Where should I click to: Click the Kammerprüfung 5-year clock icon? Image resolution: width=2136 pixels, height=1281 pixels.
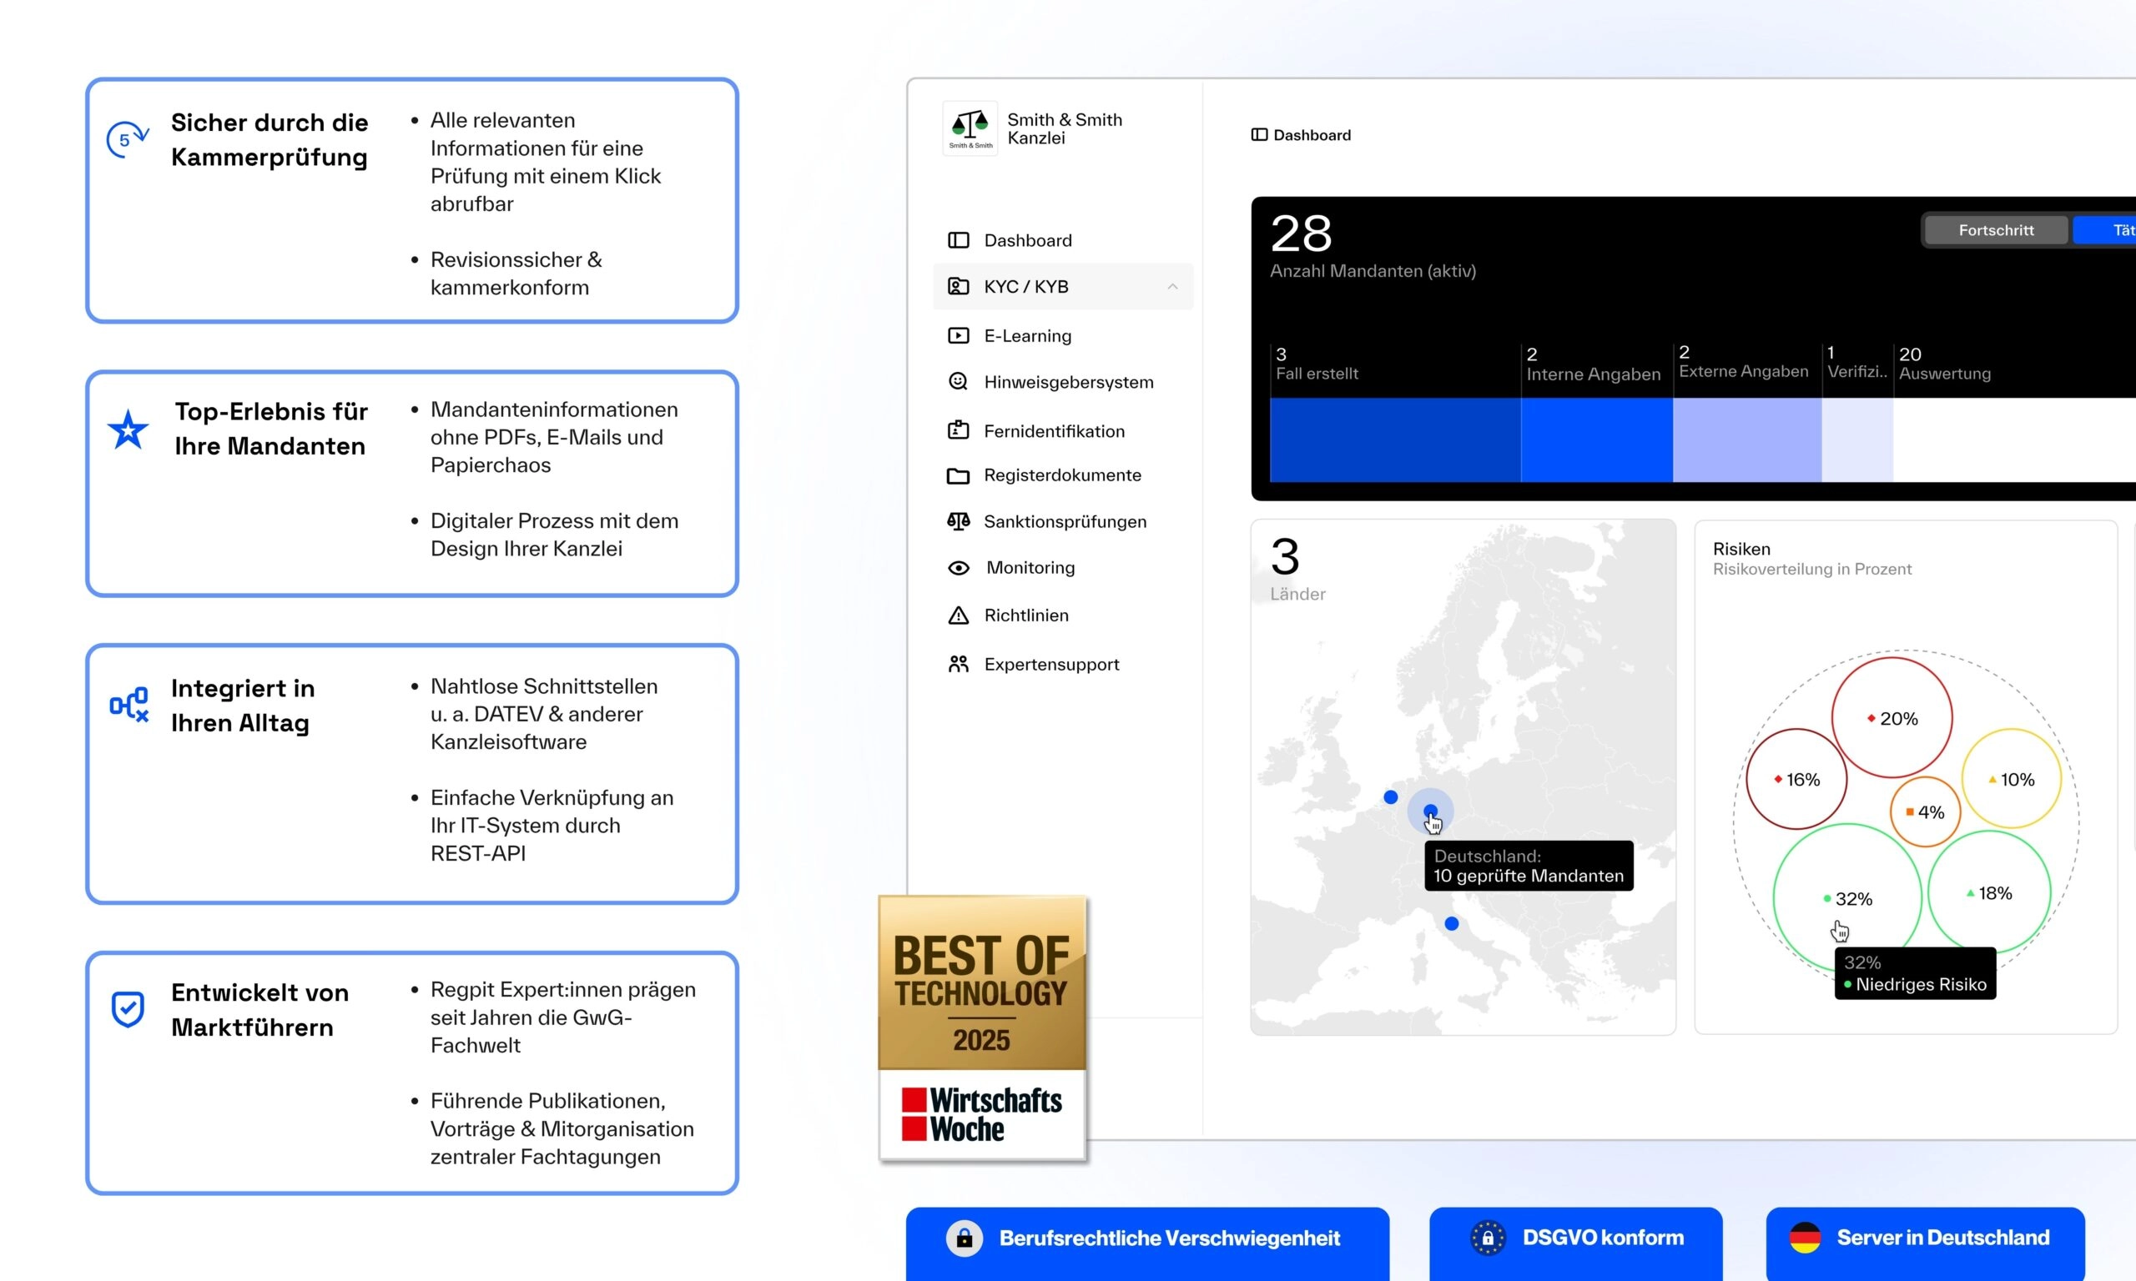pyautogui.click(x=127, y=138)
